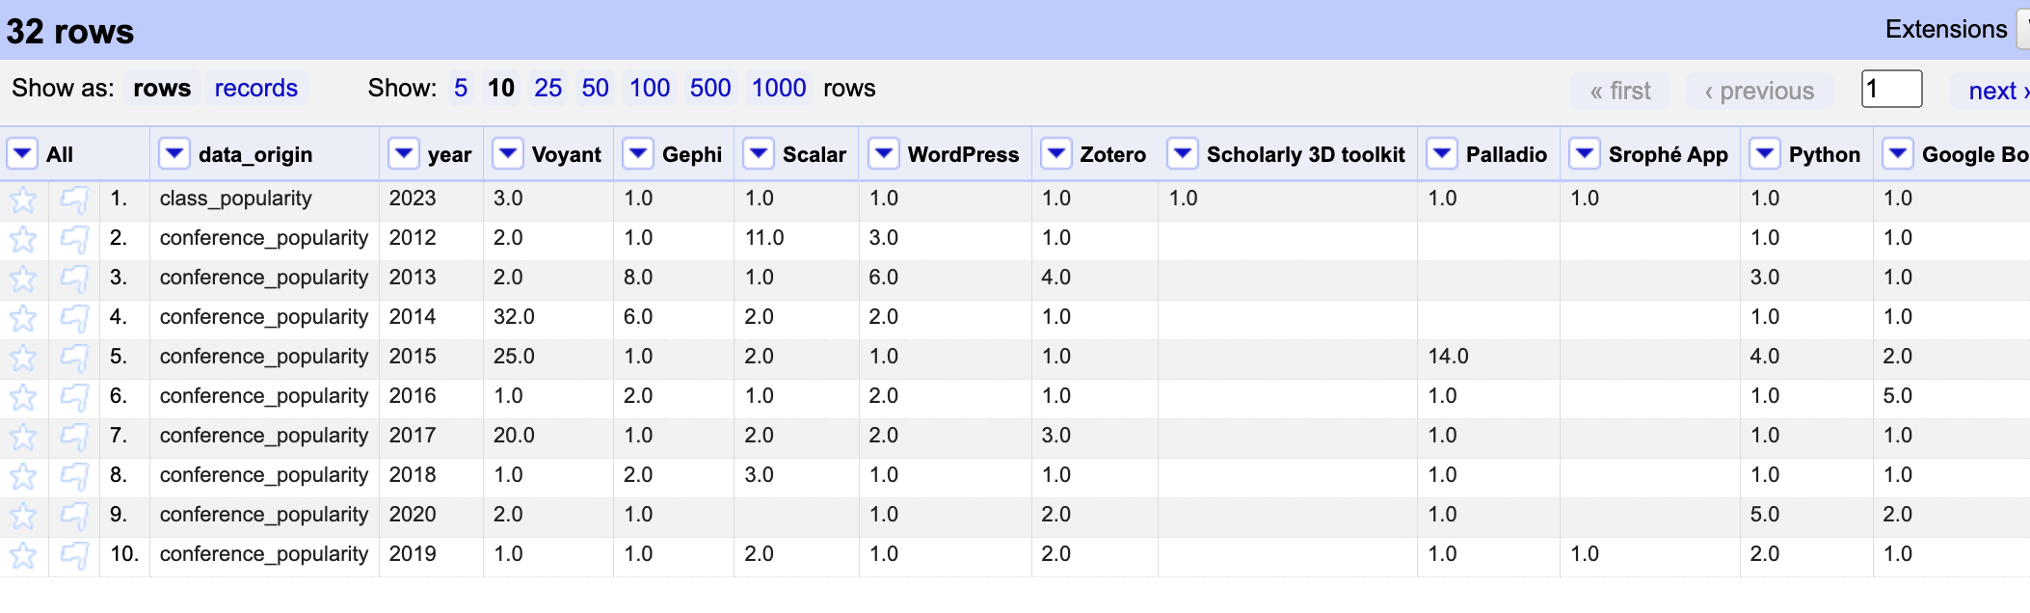This screenshot has height=613, width=2030.
Task: Switch view mode to records
Action: coord(255,89)
